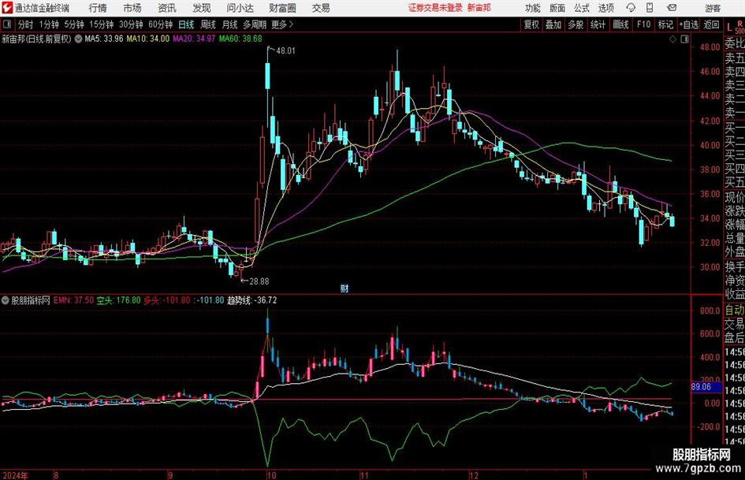This screenshot has height=480, width=745.
Task: Open the customer service headset icon
Action: pos(631,8)
